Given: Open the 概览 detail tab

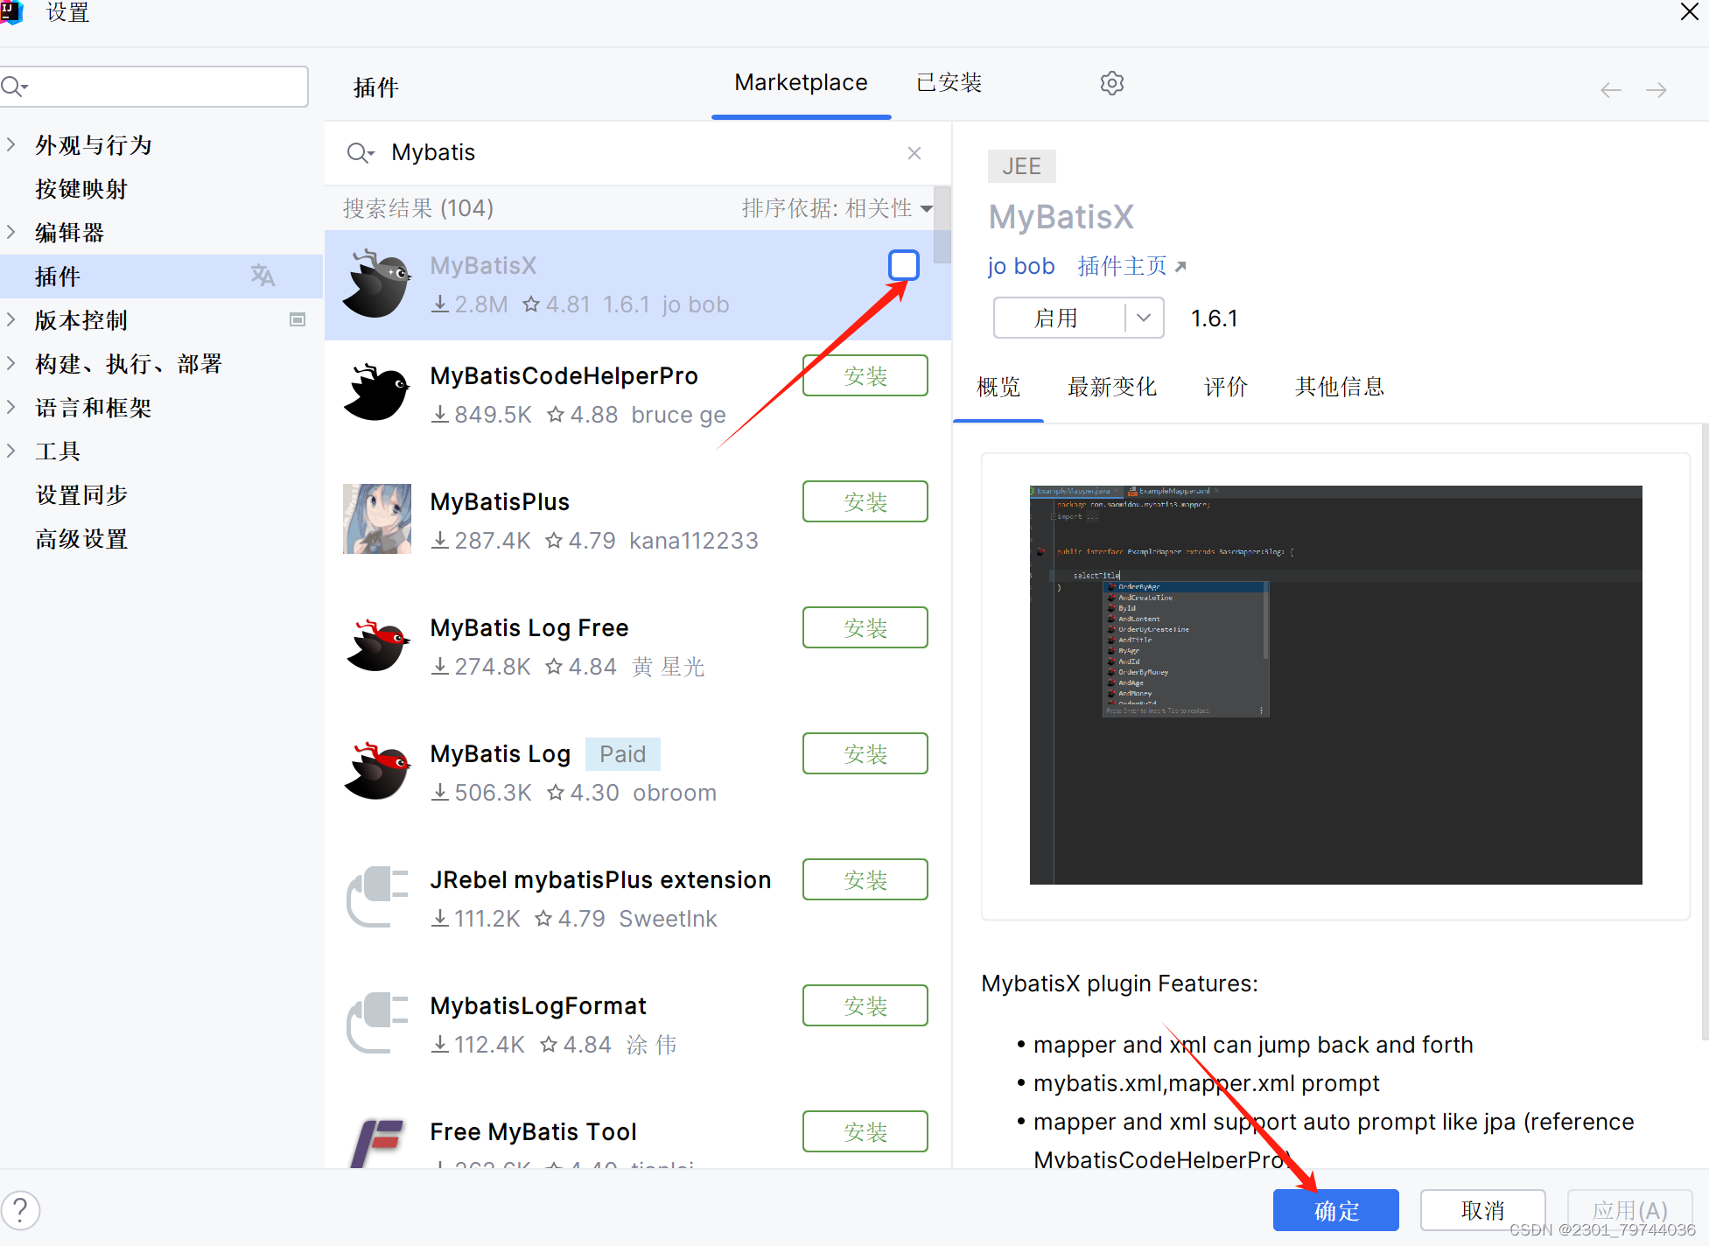Looking at the screenshot, I should point(998,387).
